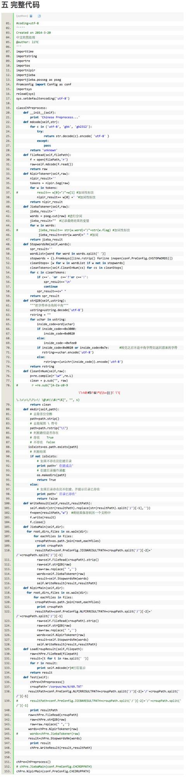The image size is (186, 777).
Task: Click the 'return clean' line
Action: coord(40,404)
